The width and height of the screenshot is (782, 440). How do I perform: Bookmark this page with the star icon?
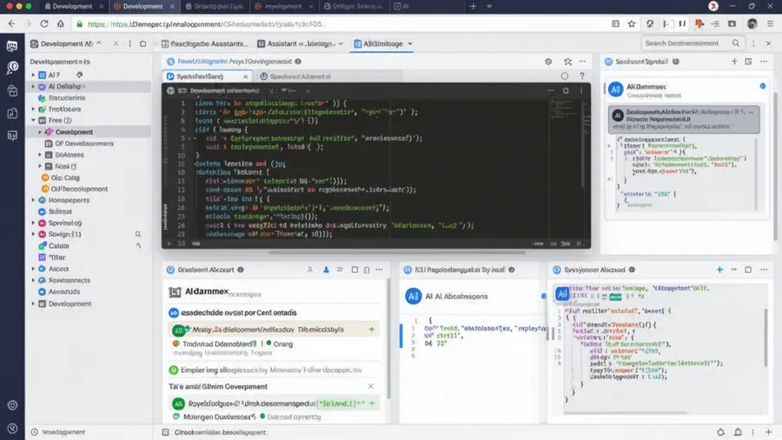click(x=632, y=23)
